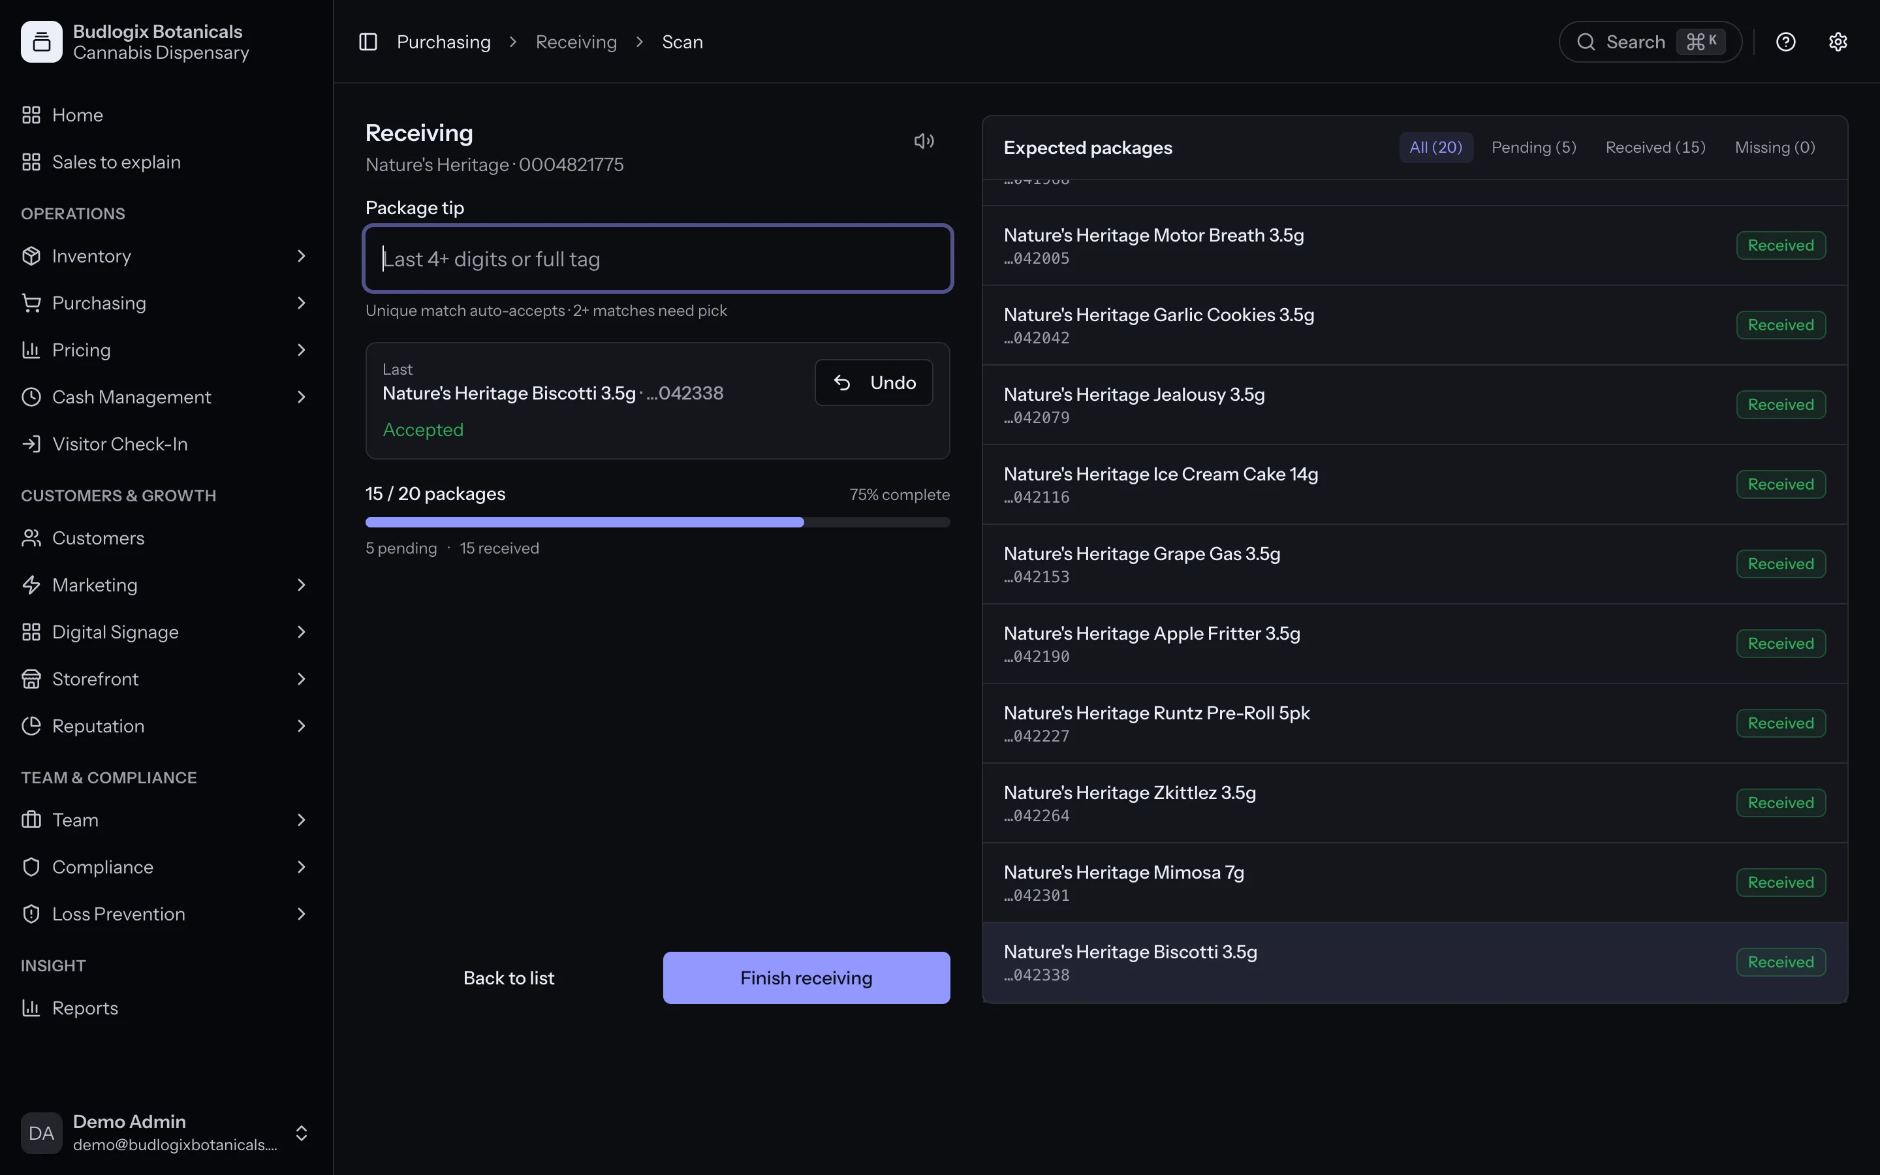Open Demo Admin account switcher
Image resolution: width=1880 pixels, height=1175 pixels.
click(x=166, y=1133)
